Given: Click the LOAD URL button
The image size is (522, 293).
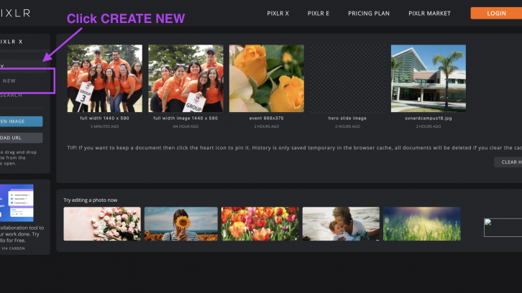Looking at the screenshot, I should [x=21, y=138].
